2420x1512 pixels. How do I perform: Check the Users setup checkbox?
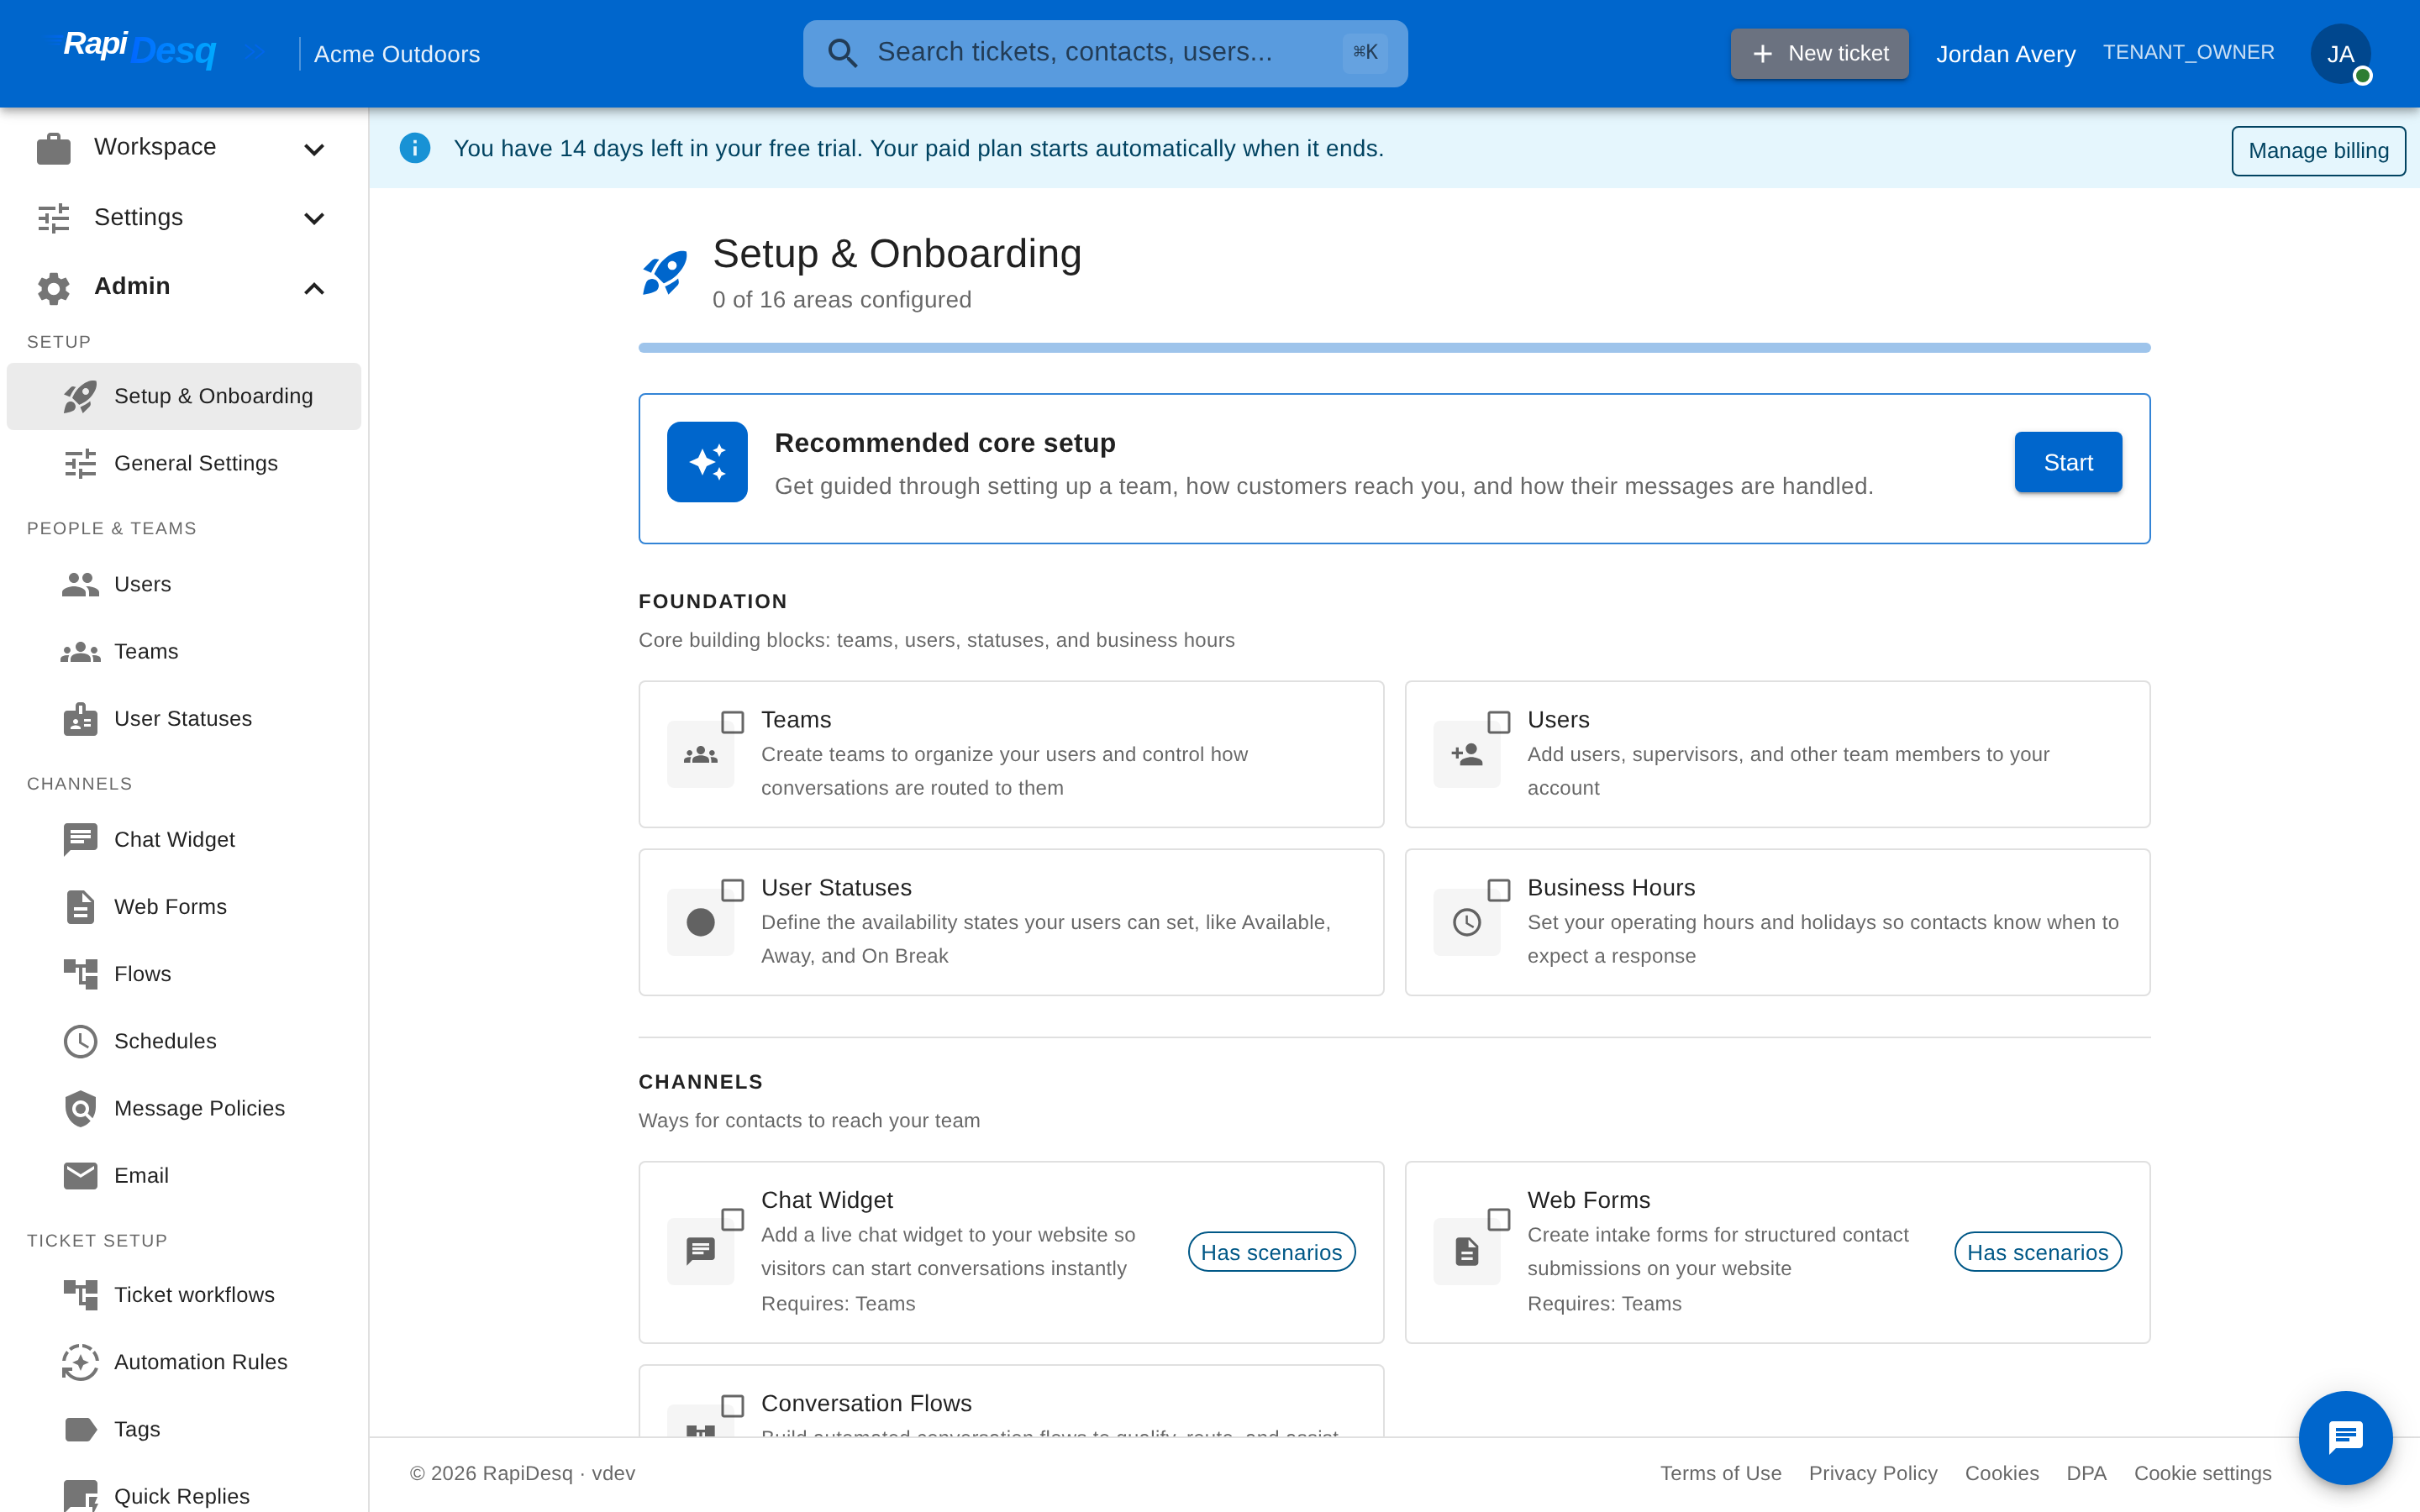pos(1499,722)
